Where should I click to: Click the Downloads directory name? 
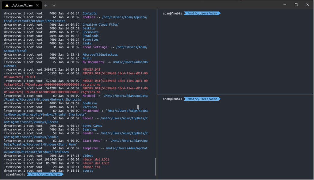90,36
